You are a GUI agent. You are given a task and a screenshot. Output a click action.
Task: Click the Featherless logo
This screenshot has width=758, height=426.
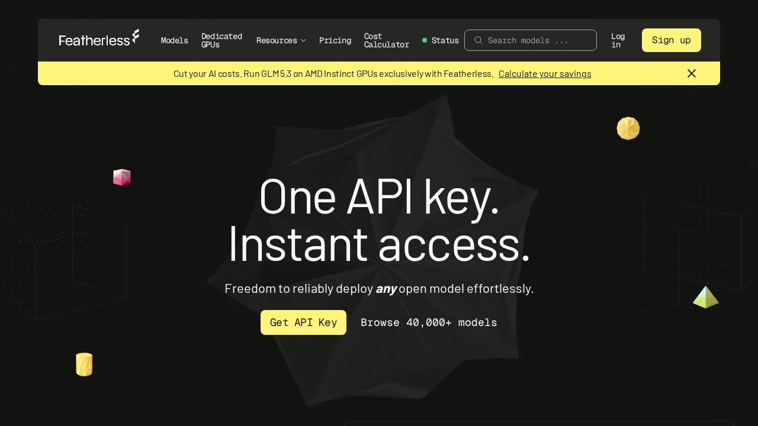coord(99,38)
